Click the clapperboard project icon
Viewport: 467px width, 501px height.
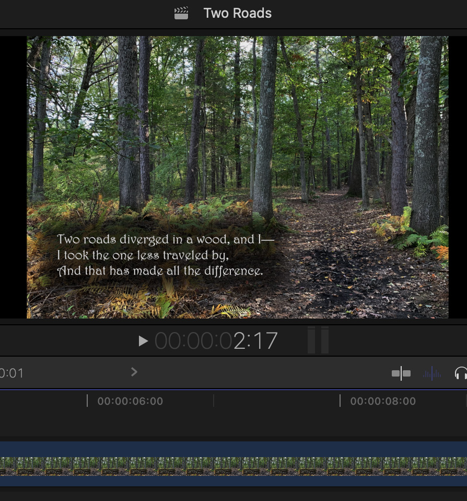[181, 13]
